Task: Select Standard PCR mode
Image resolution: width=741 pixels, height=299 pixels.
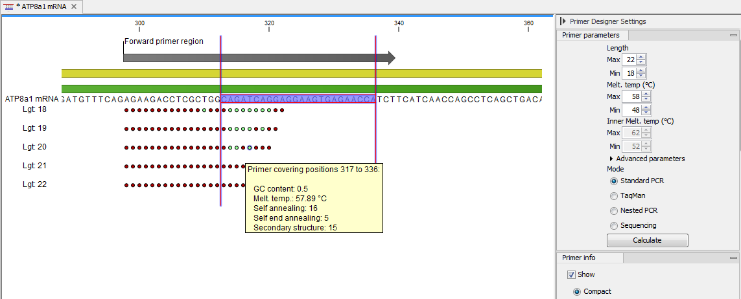Action: [614, 181]
